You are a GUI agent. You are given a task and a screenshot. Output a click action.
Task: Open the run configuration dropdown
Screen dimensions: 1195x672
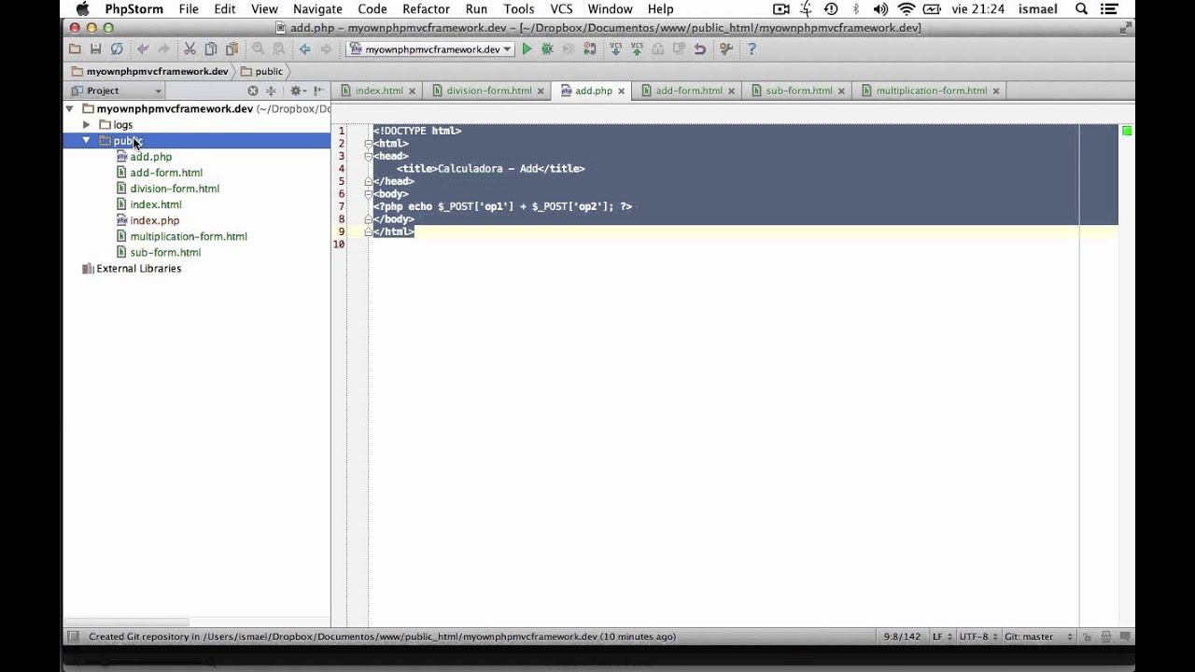(430, 49)
